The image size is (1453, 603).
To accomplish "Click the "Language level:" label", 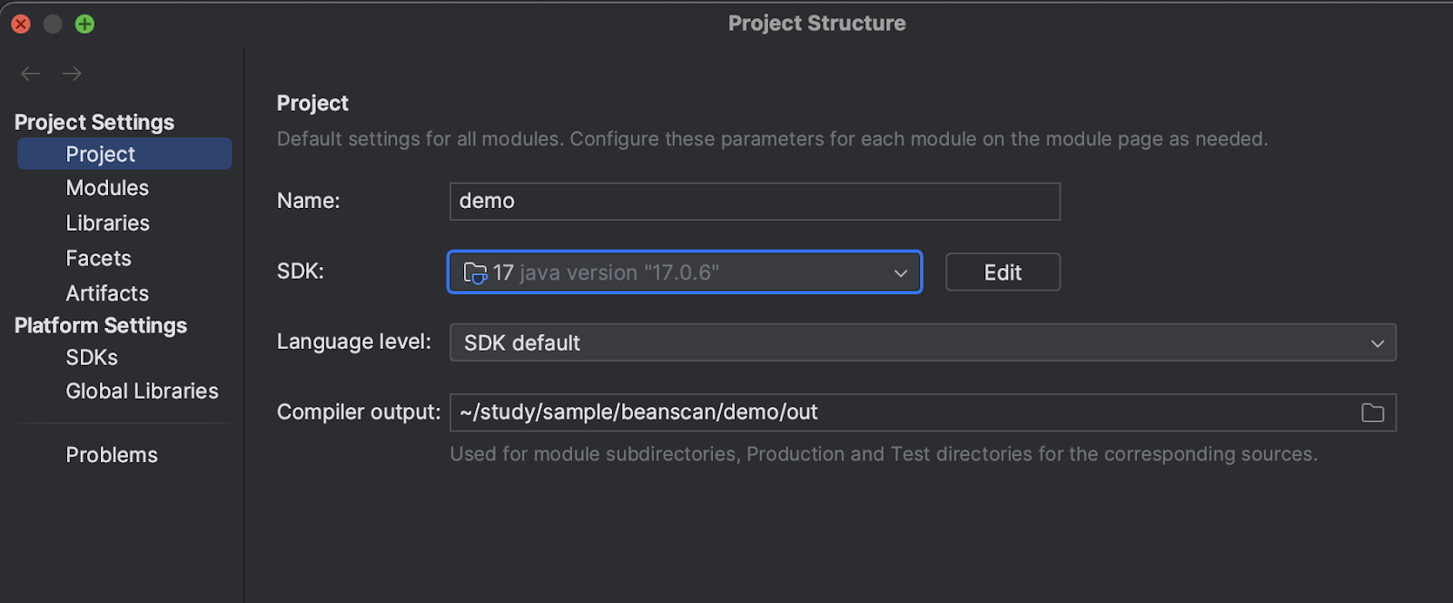I will pos(354,341).
